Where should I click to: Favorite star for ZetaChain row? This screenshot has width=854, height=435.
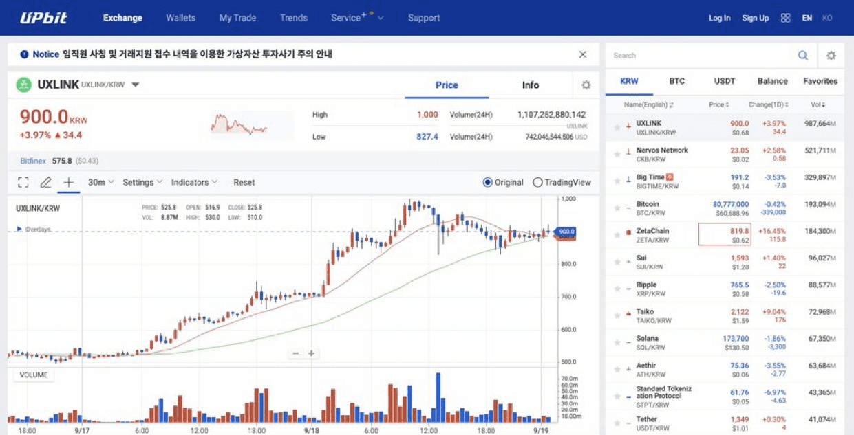617,235
